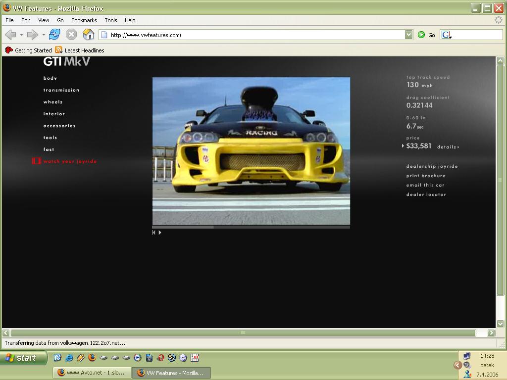Select the wheels menu entry
The height and width of the screenshot is (380, 507).
(x=53, y=102)
